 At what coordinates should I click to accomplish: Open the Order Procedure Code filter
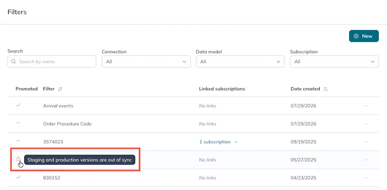coord(67,124)
